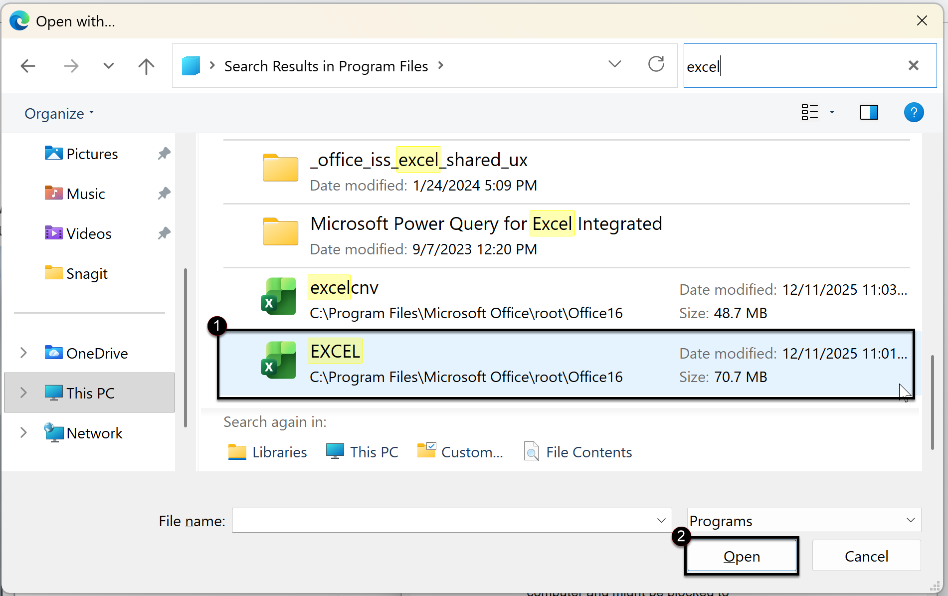Refresh the search results
This screenshot has width=948, height=596.
click(x=656, y=64)
